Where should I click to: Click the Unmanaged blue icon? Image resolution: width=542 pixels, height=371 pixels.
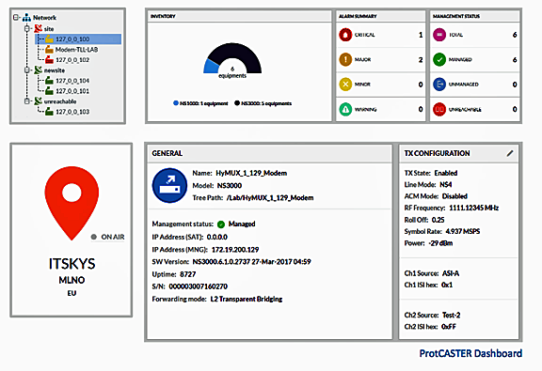coord(439,85)
